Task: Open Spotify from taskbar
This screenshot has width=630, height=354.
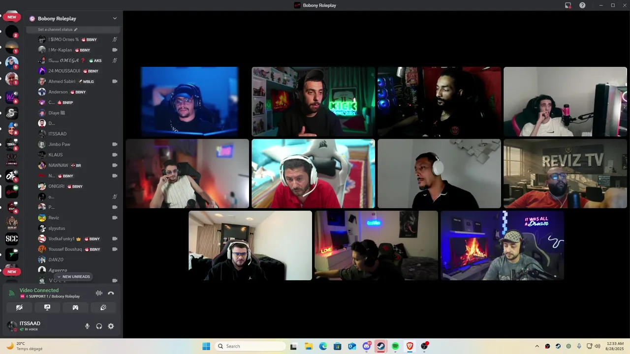Action: coord(395,346)
